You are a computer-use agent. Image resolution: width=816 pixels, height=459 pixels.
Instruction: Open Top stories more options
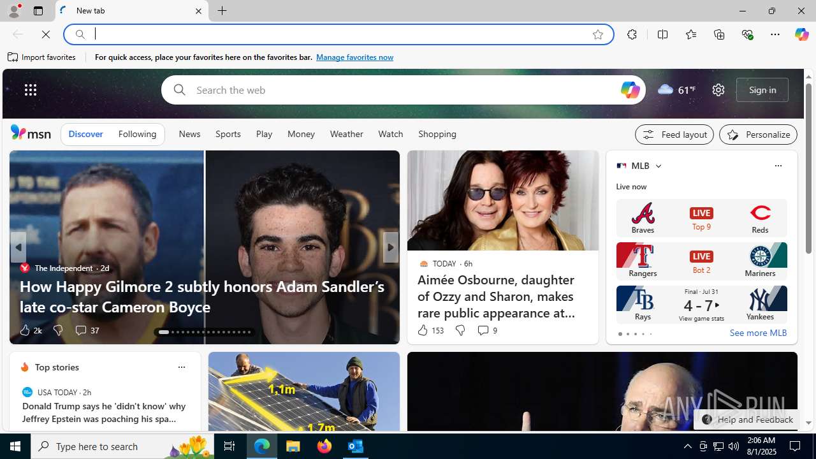pyautogui.click(x=181, y=367)
